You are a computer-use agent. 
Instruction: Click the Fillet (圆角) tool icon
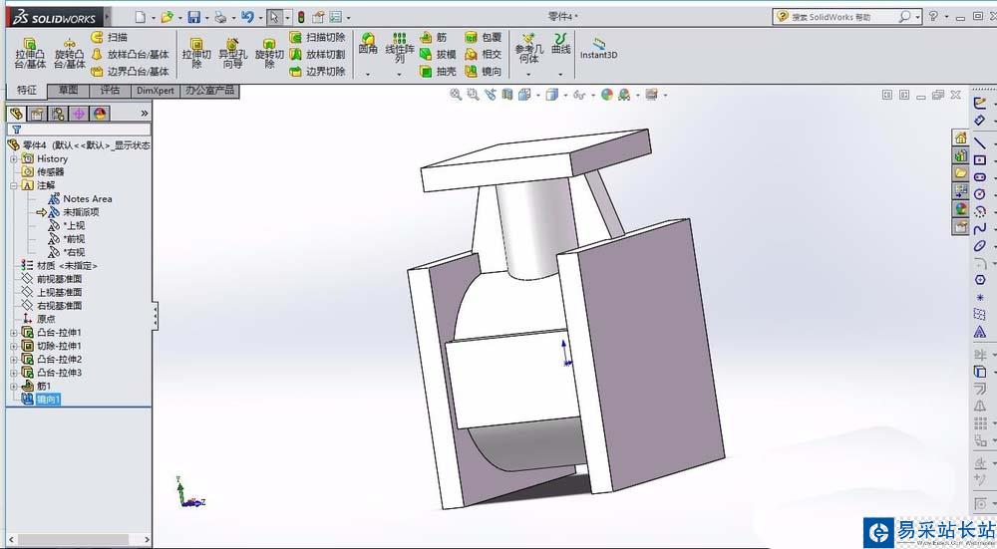point(368,44)
